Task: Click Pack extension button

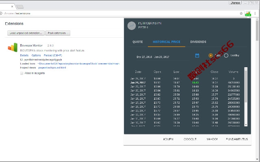Action: 58,33
